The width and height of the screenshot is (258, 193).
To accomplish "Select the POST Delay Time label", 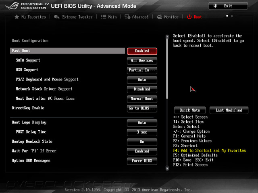I will pos(31,132).
